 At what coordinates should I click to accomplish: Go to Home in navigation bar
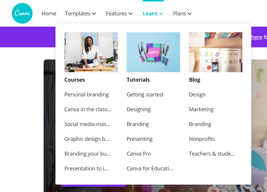49,13
